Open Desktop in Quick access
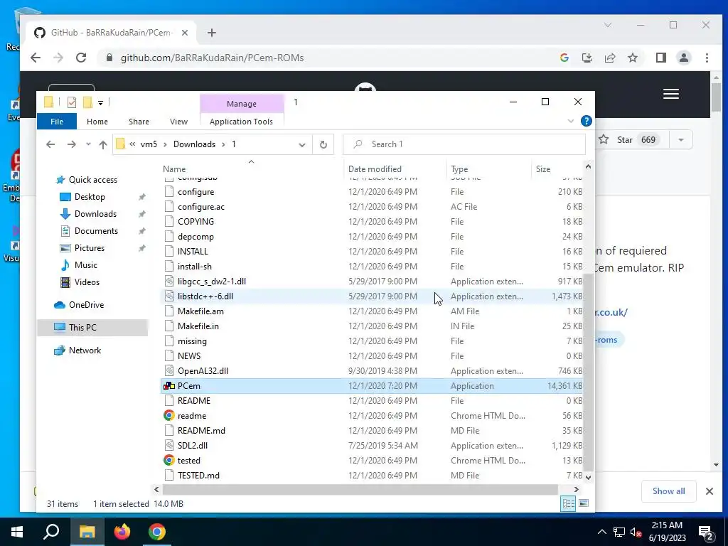This screenshot has width=728, height=546. (90, 197)
